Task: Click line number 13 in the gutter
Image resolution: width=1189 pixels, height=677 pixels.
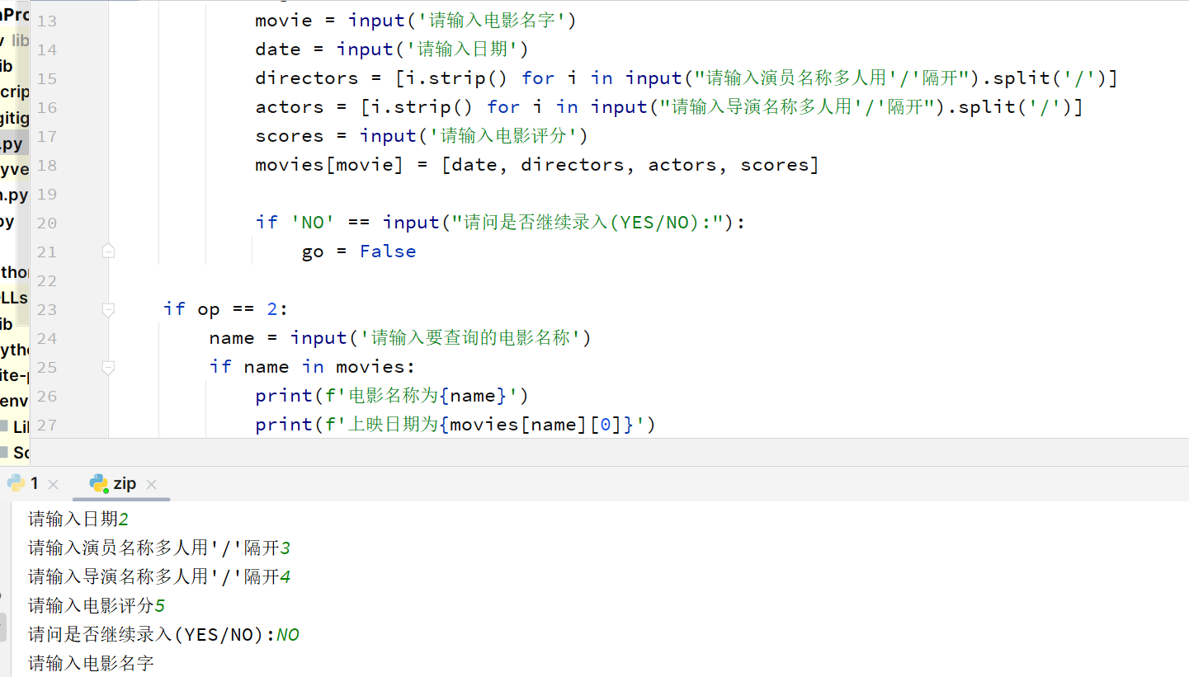Action: point(47,21)
